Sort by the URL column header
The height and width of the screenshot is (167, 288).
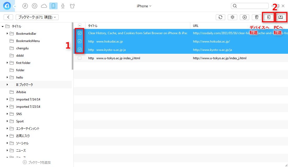coord(239,26)
